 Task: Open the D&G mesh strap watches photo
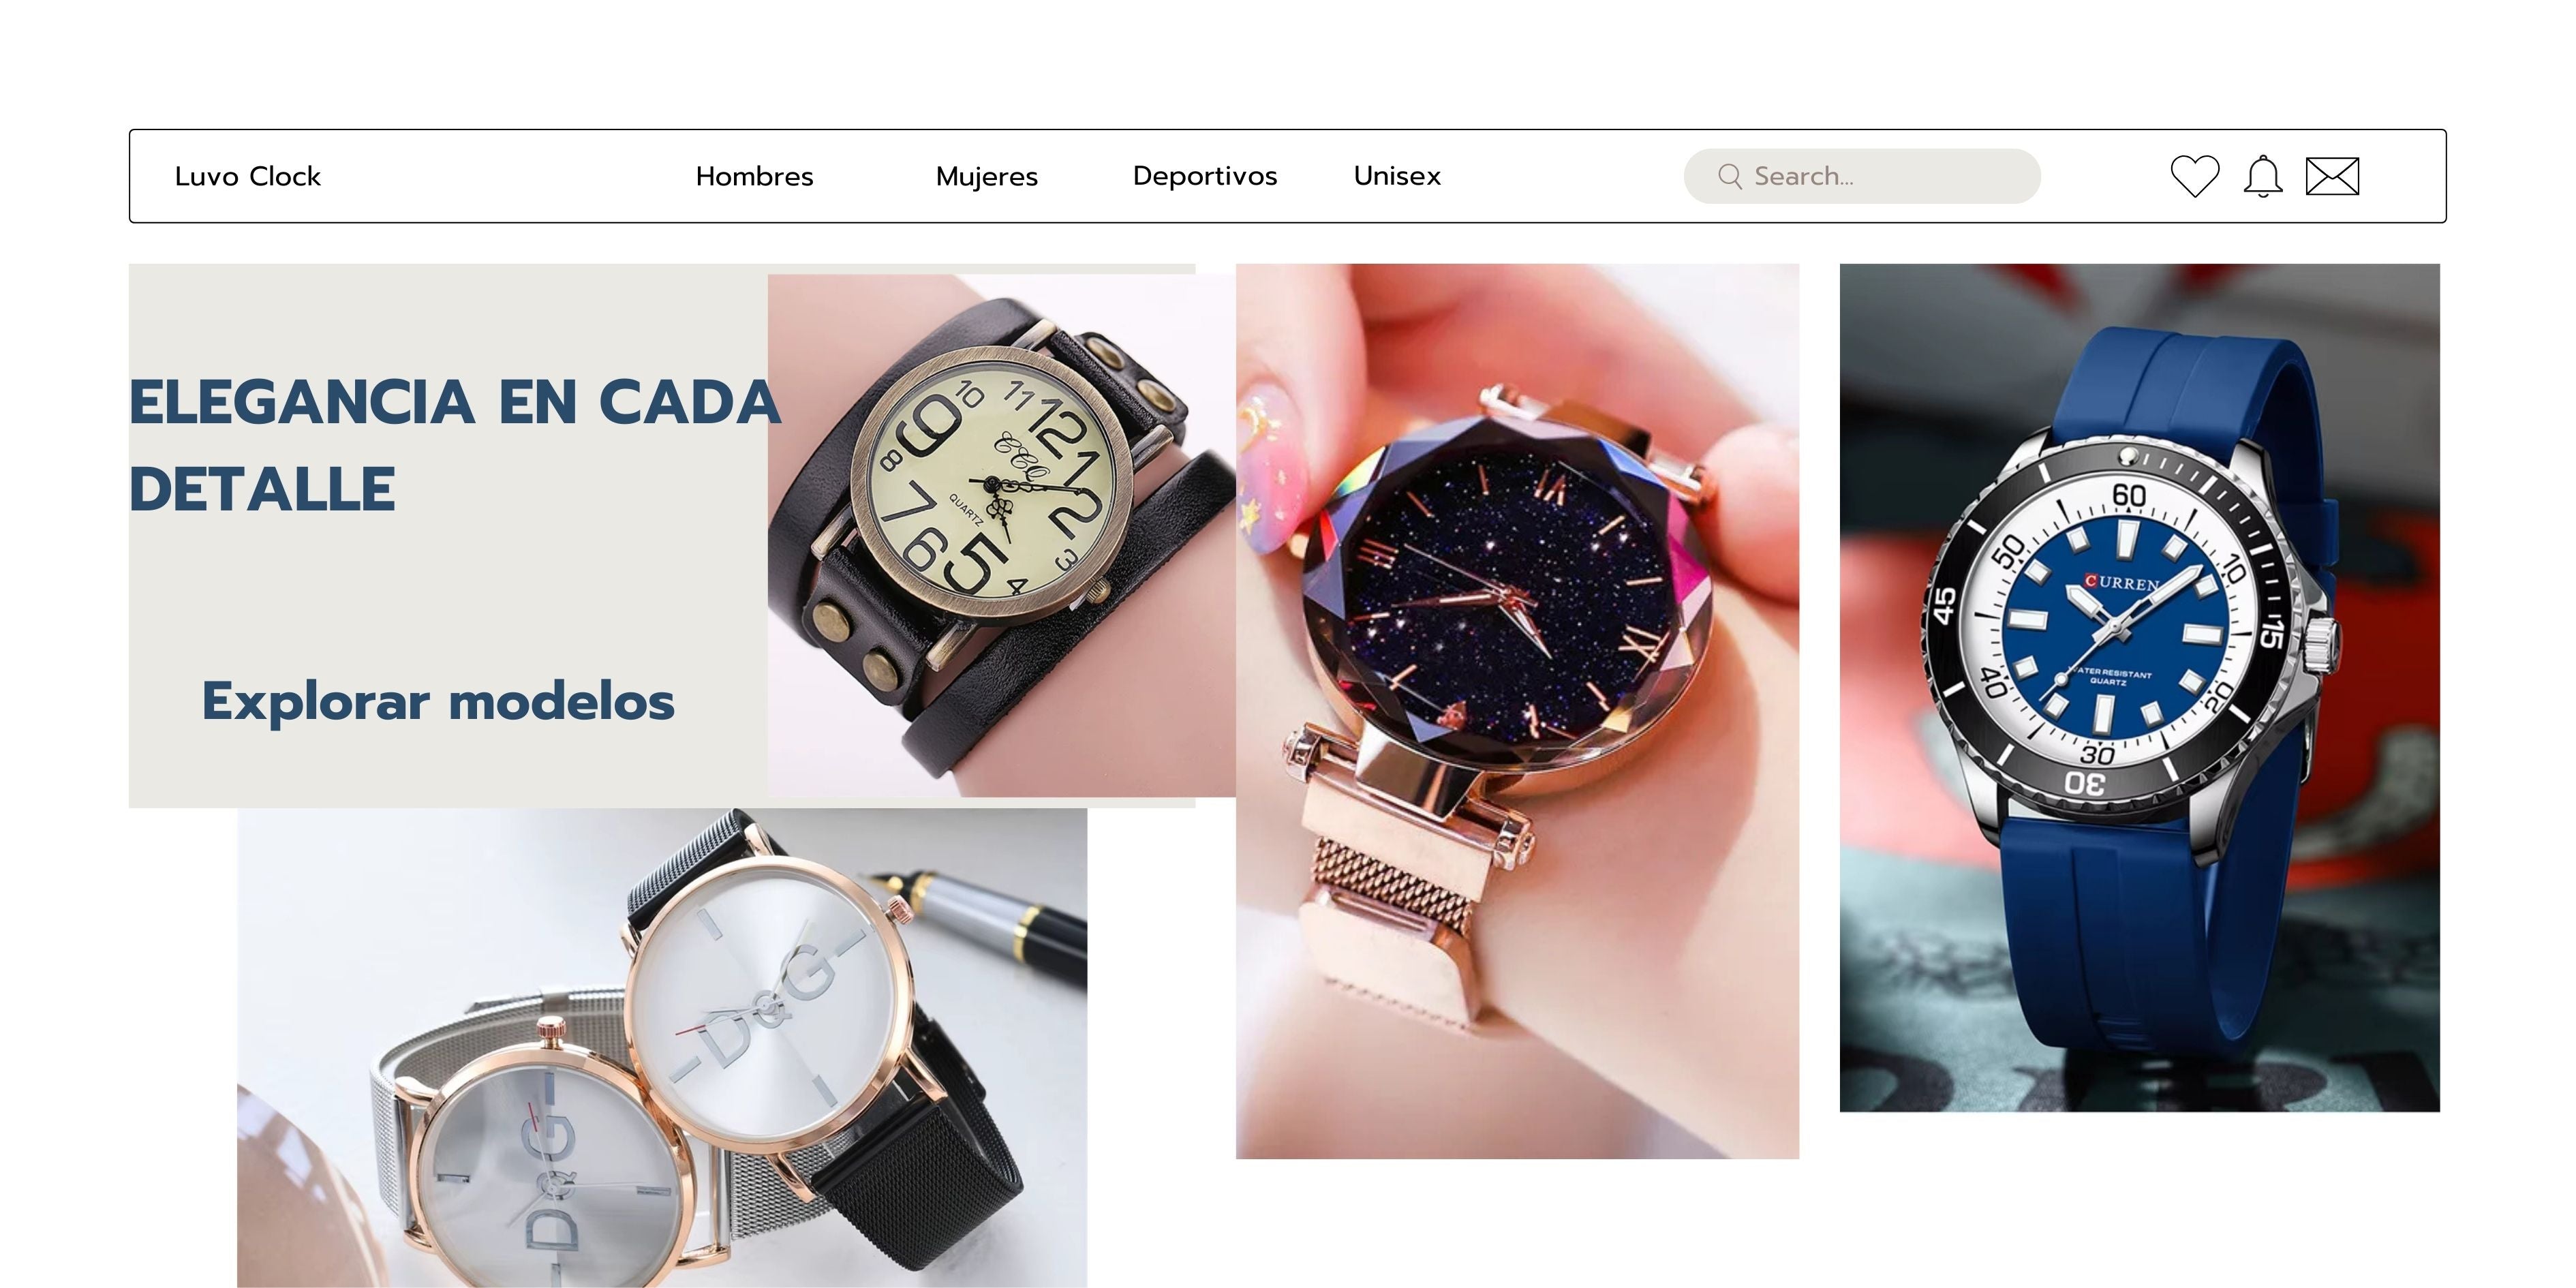click(x=662, y=1048)
